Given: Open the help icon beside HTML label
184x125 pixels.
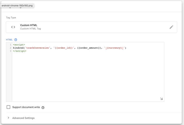Looking at the screenshot, I should 16,40.
